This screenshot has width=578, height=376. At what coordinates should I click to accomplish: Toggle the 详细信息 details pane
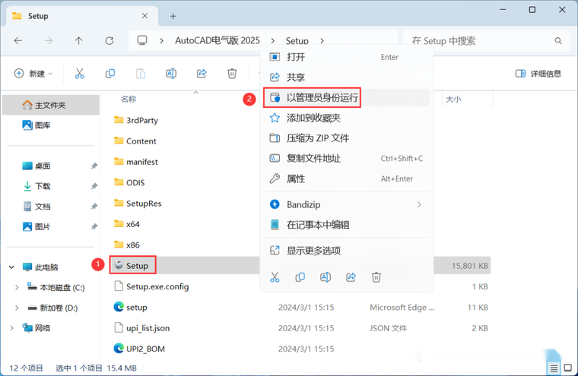pyautogui.click(x=538, y=74)
